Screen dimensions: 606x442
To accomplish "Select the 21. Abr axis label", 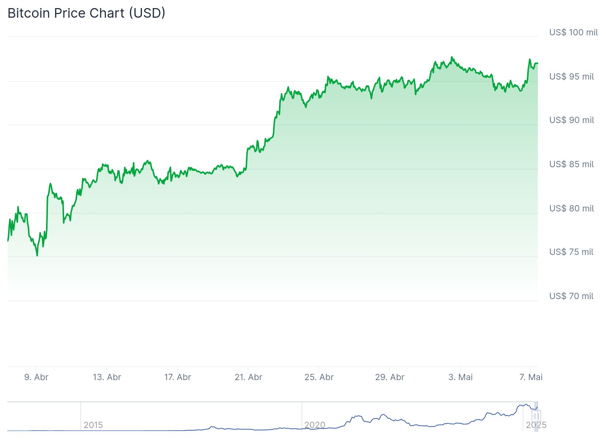I will coord(248,377).
